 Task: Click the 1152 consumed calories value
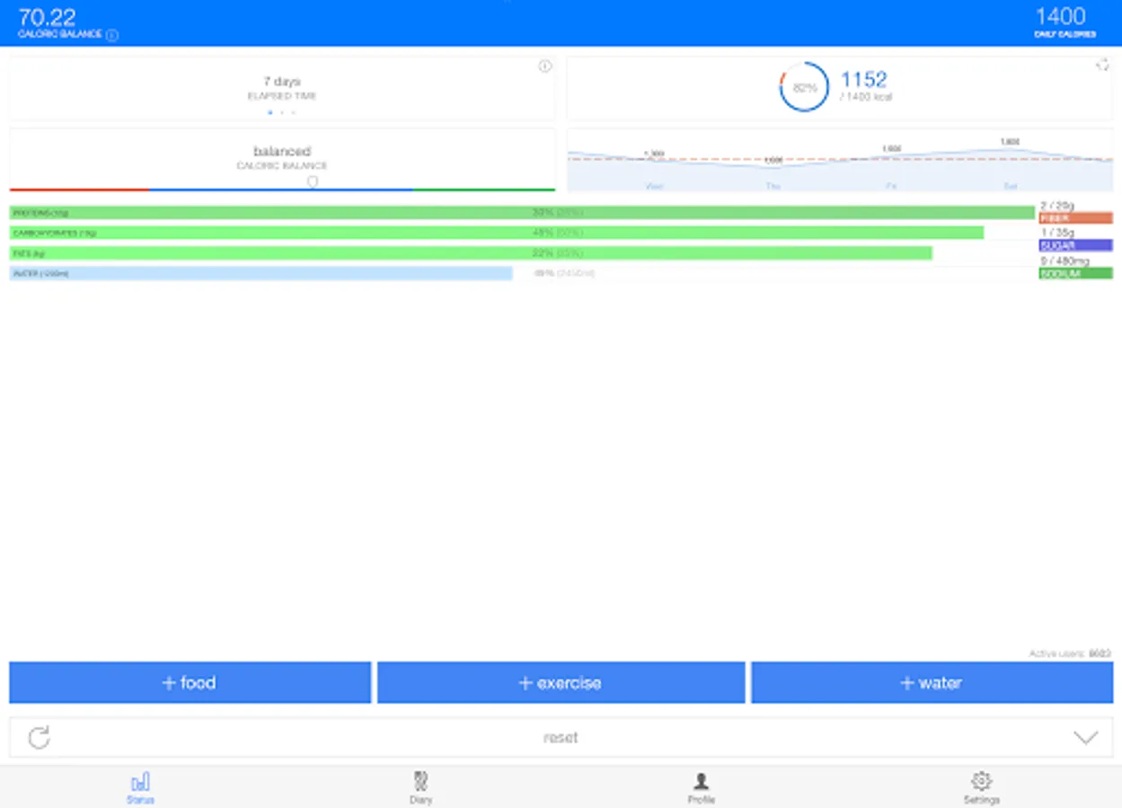click(864, 79)
